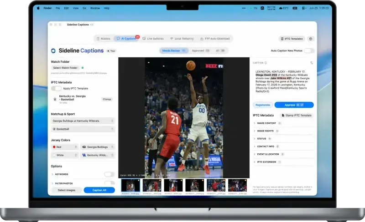Click the copy caption icon

(x=312, y=63)
